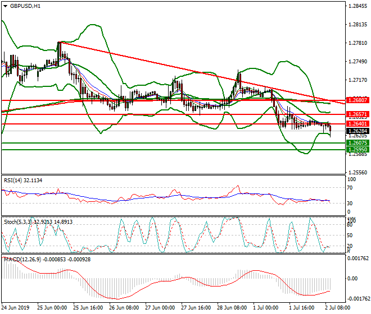Viewport: 371px width, 314px height.
Task: Select the RSI(14) 32.1134 indicator label
Action: (x=23, y=181)
